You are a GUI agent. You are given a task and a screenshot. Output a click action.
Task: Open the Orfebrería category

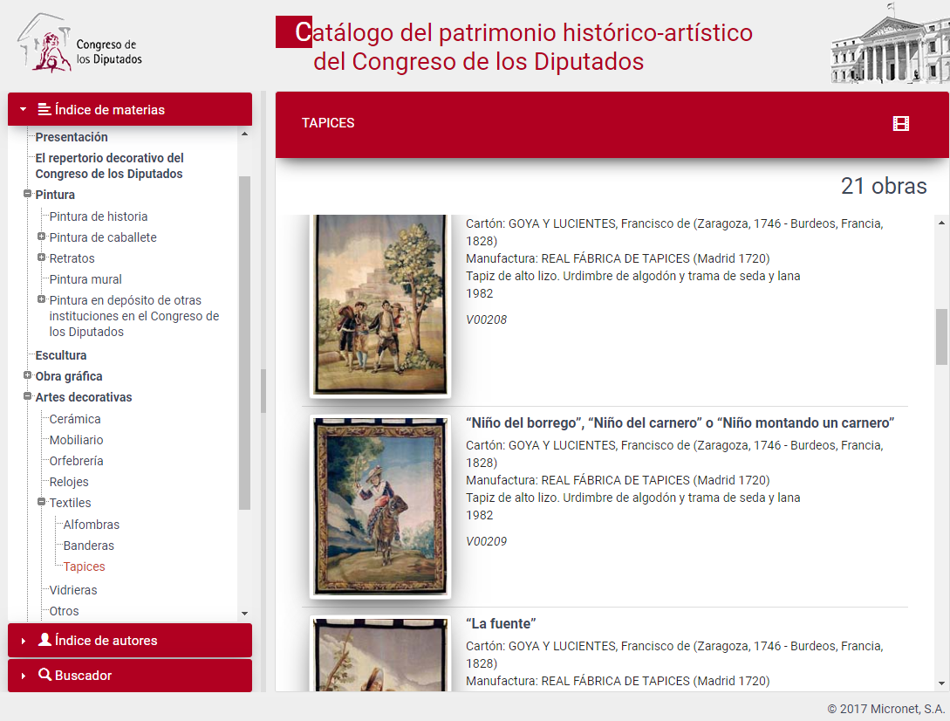[77, 461]
